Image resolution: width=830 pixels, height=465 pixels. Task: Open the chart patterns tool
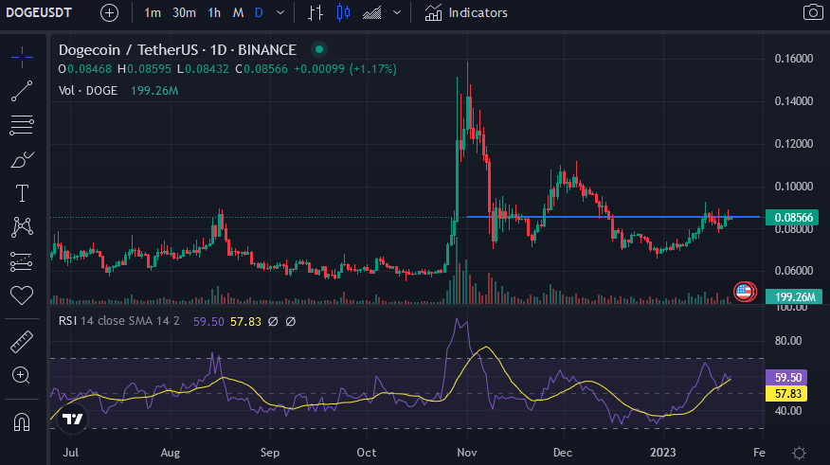point(22,227)
